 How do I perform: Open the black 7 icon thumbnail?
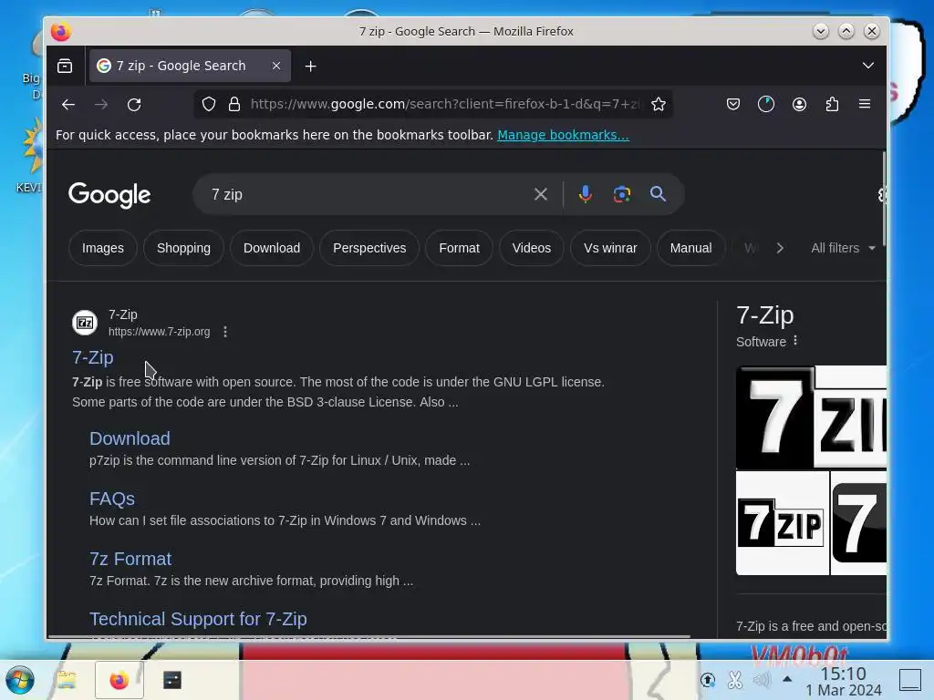click(x=858, y=523)
